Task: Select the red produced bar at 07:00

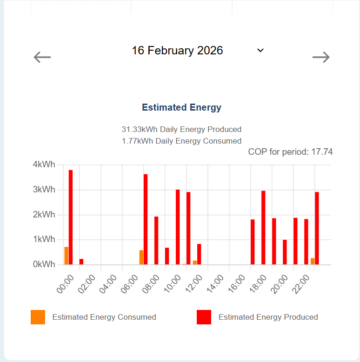Action: point(146,219)
